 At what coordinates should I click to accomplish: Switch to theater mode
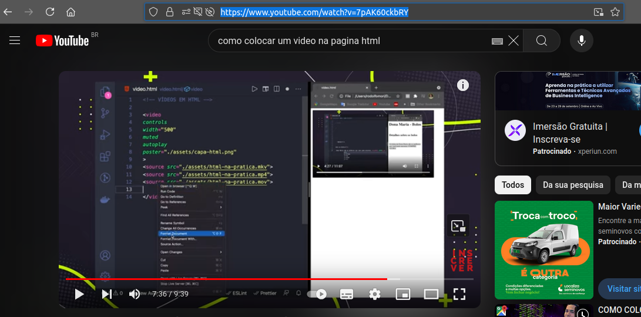click(431, 294)
